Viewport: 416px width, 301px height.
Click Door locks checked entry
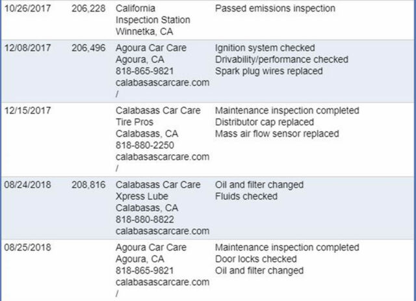255,259
